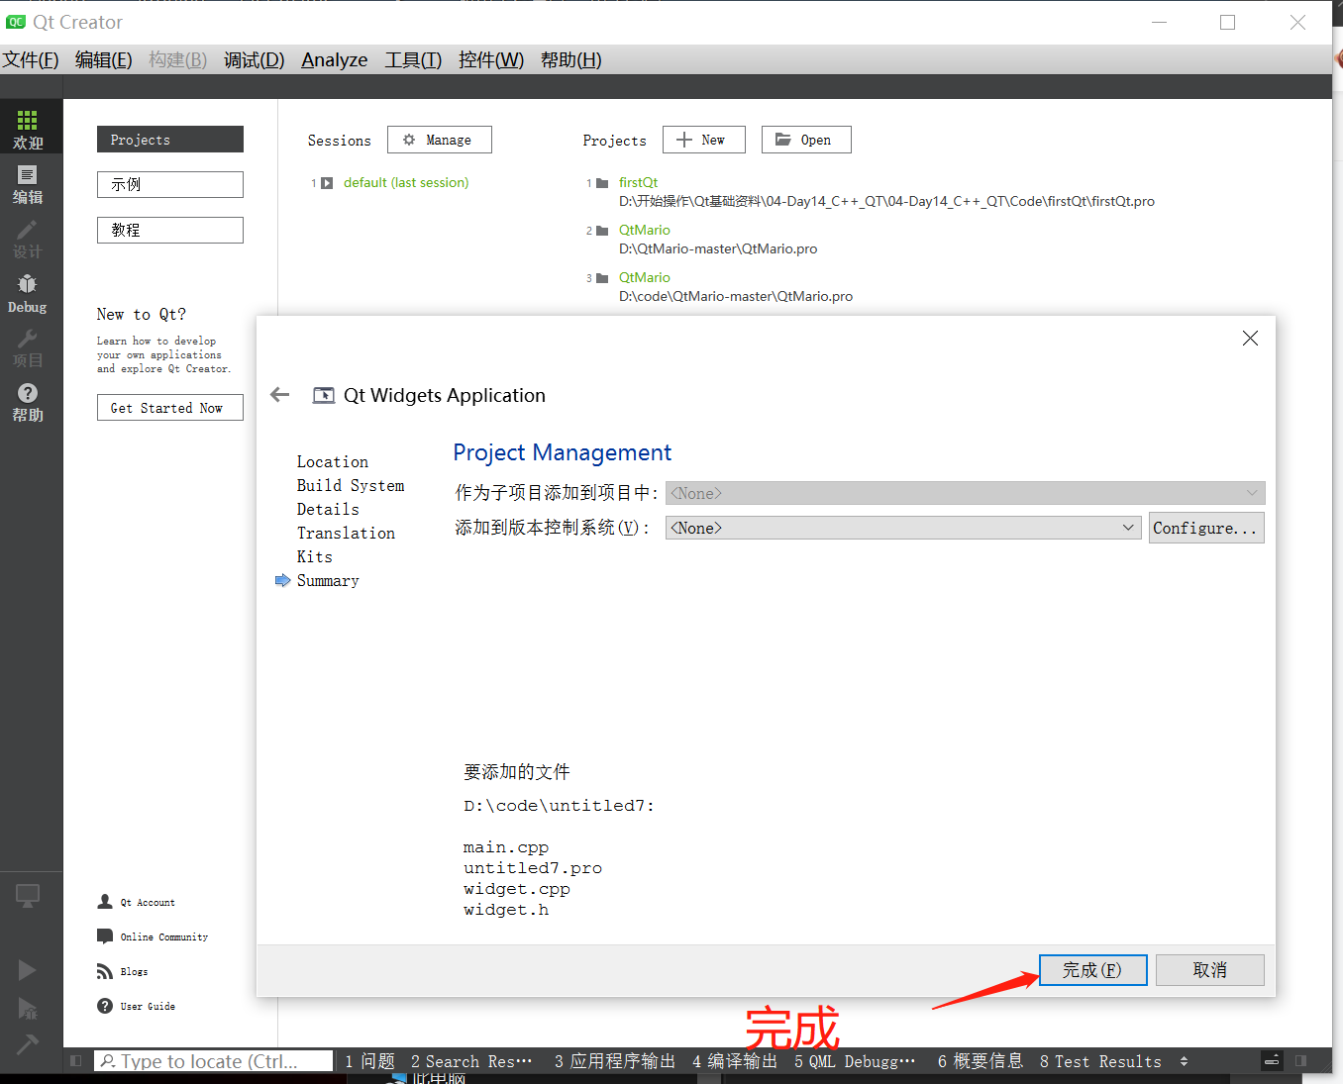Click 取消 cancel button

pos(1209,970)
